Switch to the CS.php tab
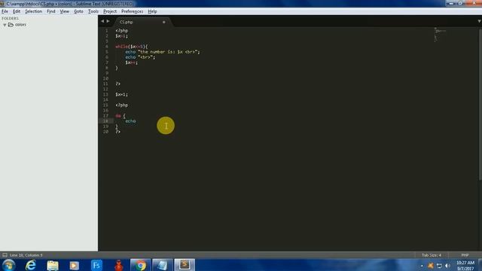This screenshot has height=271, width=482. pyautogui.click(x=127, y=22)
